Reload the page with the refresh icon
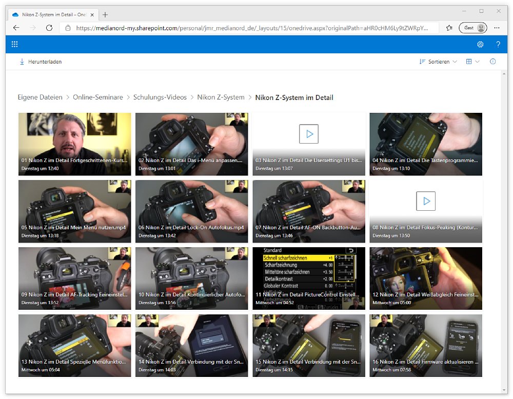The width and height of the screenshot is (513, 399). (49, 28)
